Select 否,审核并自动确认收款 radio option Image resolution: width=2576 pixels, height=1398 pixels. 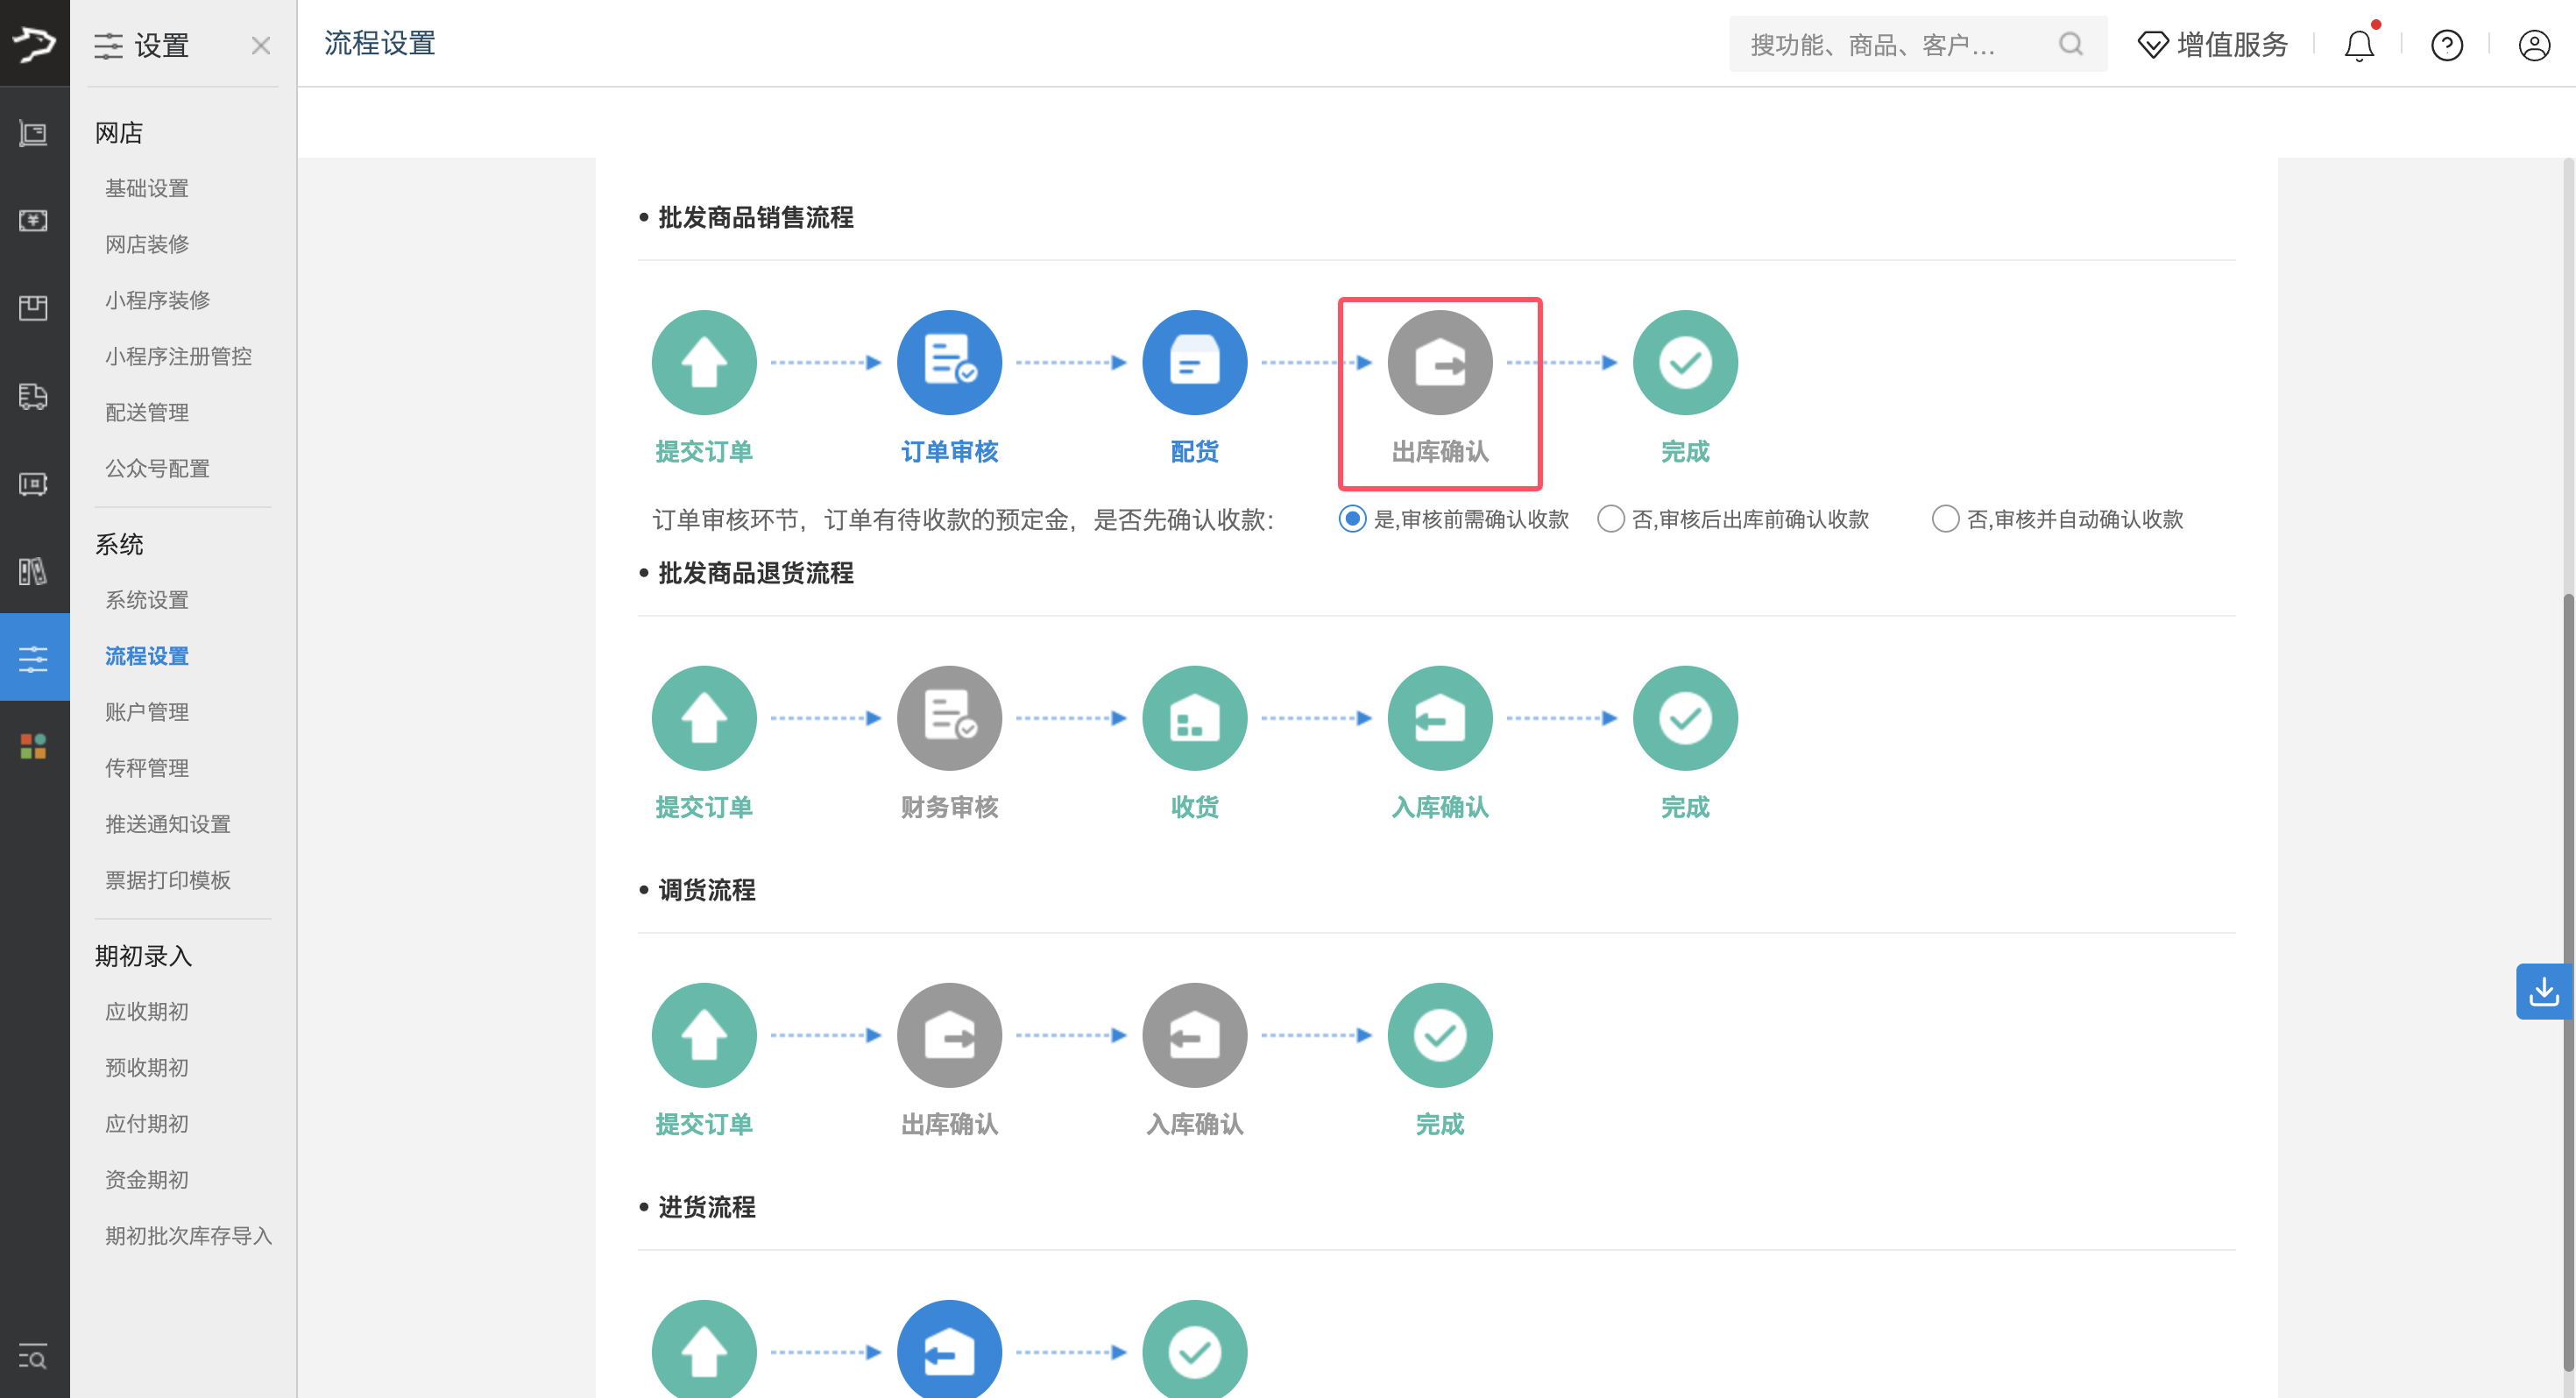coord(1944,519)
